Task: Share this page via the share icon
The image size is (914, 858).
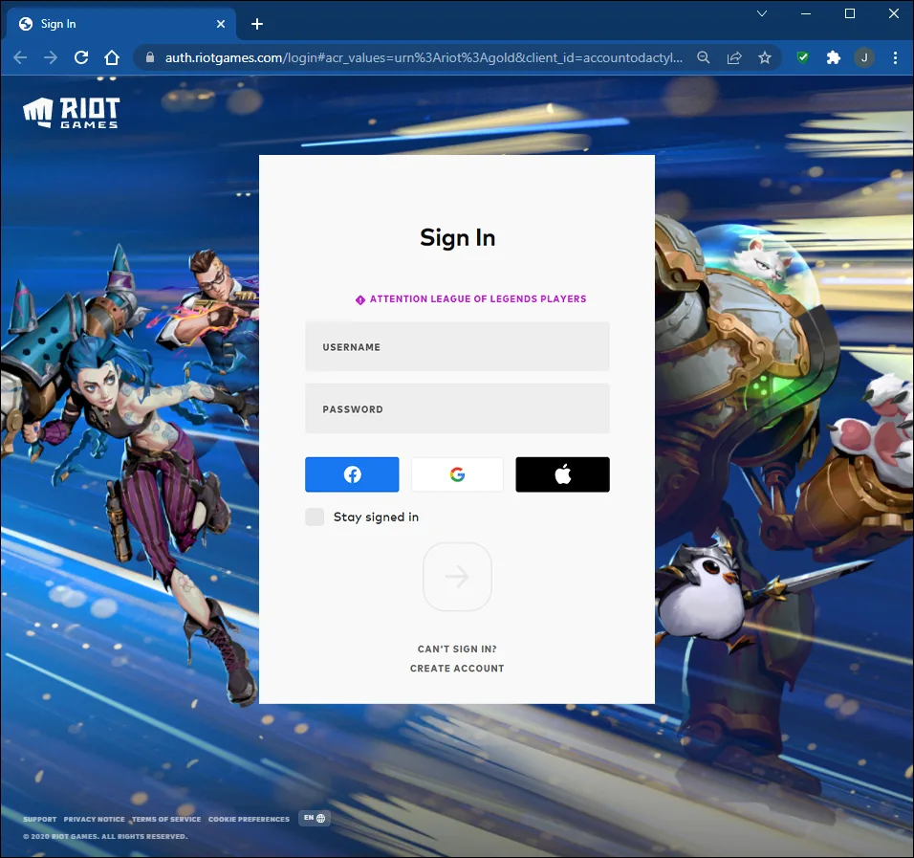Action: [734, 57]
